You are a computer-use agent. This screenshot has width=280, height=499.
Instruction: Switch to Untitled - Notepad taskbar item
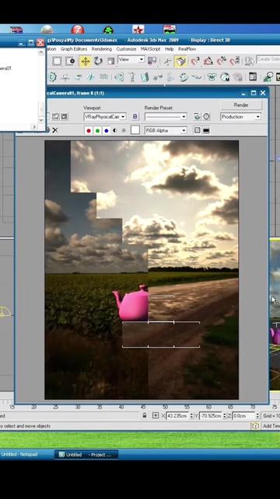[x=19, y=455]
